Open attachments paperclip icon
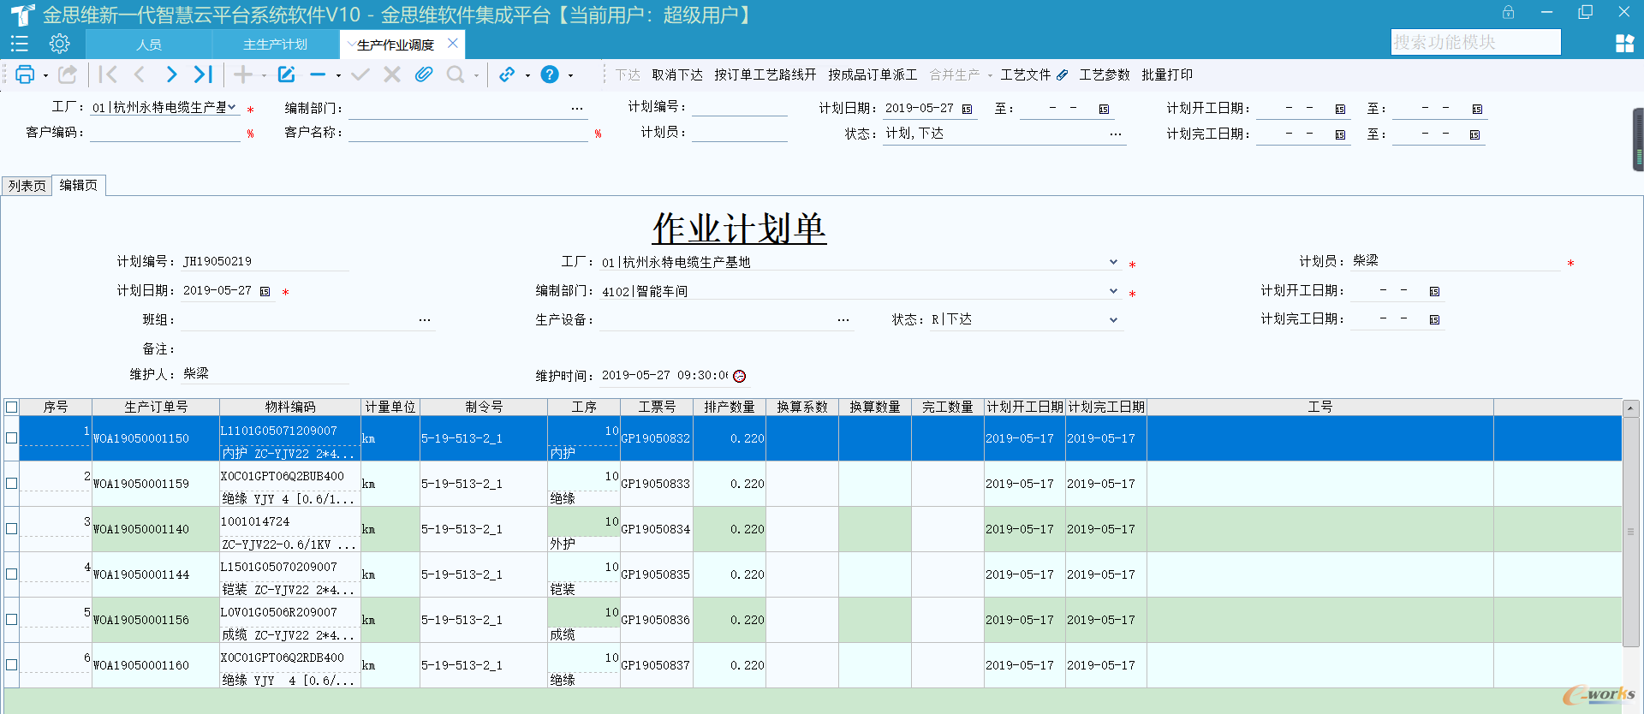The image size is (1644, 714). point(424,74)
